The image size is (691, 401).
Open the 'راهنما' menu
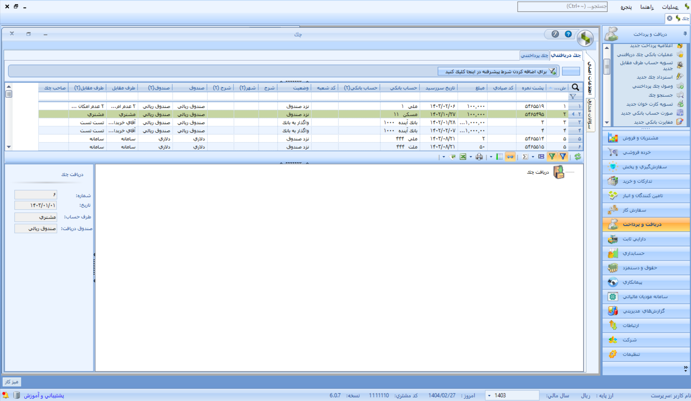point(647,7)
